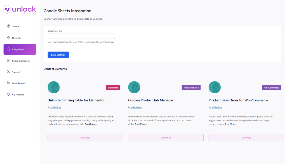Click the Unlock Addons logo
The image size is (285, 164).
(x=20, y=10)
